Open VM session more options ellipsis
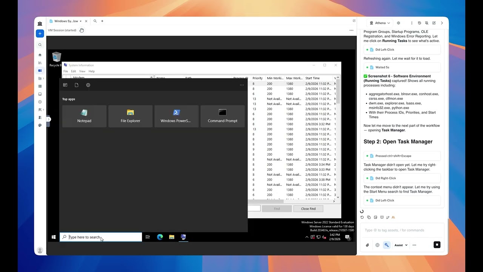The image size is (483, 272). (x=351, y=30)
